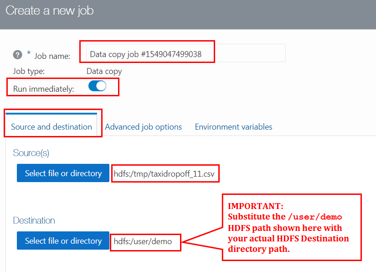Open the Environment variables tab
376x272 pixels.
[233, 127]
